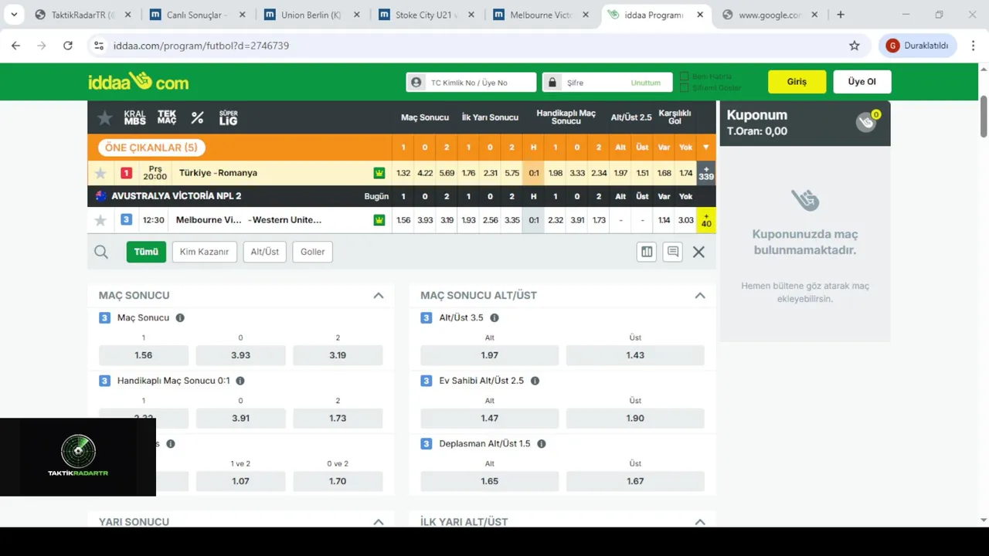989x556 pixels.
Task: Open the favorites star filter in header
Action: [x=105, y=117]
